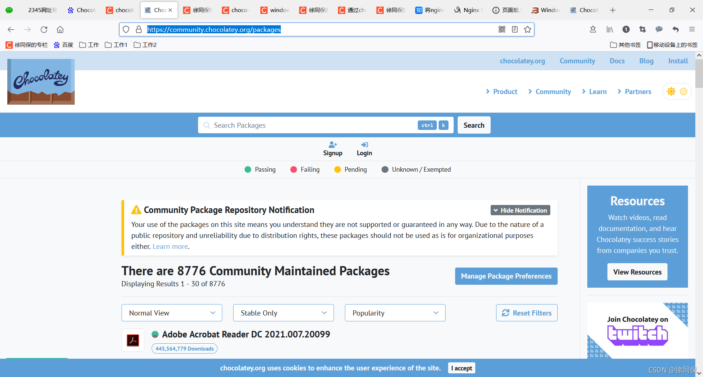Screen dimensions: 703x377
Task: Open Install top bar link
Action: click(678, 61)
